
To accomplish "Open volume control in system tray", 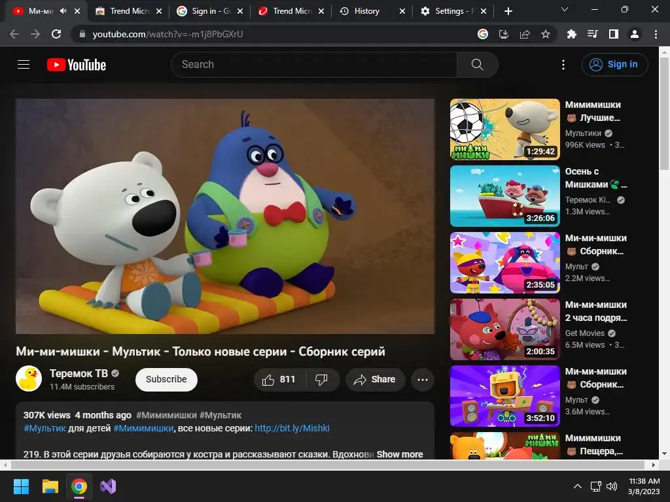I will point(612,486).
